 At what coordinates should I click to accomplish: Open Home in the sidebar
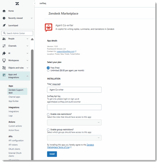(x=11, y=11)
